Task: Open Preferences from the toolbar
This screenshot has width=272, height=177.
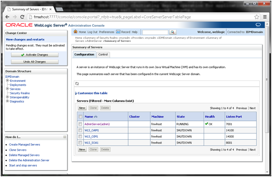Action: (107, 32)
